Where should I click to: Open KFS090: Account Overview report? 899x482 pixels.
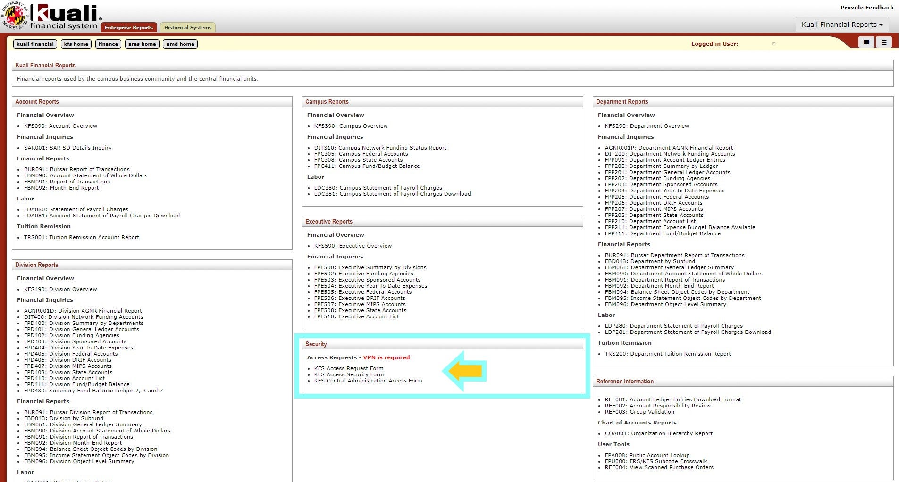(x=60, y=126)
